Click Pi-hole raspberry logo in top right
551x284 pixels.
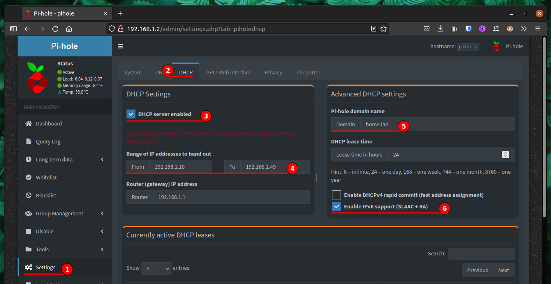[x=496, y=46]
